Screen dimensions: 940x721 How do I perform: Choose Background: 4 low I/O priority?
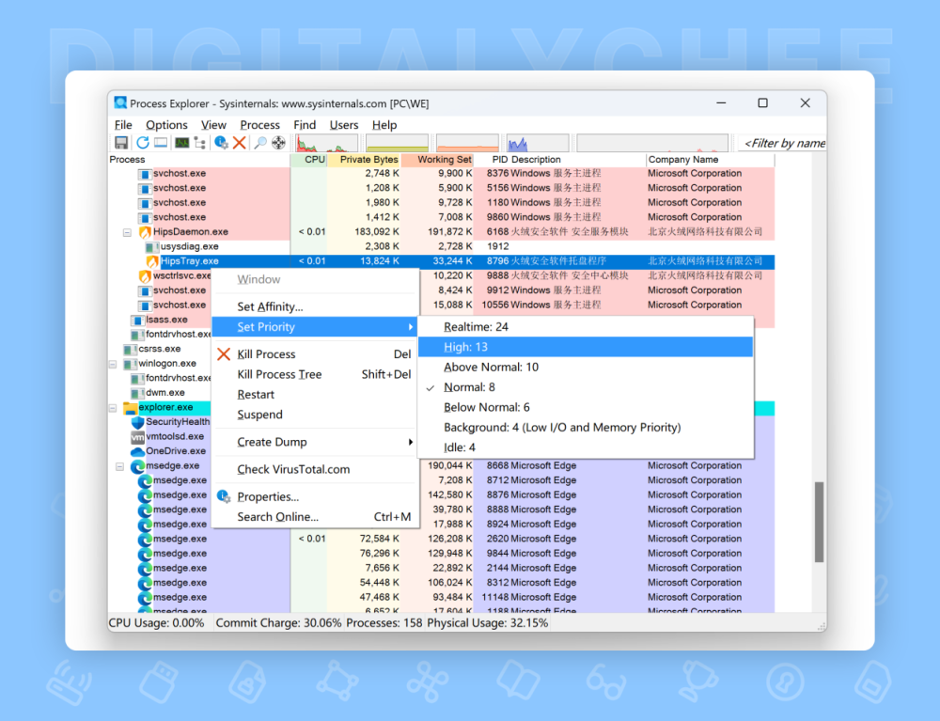coord(585,428)
